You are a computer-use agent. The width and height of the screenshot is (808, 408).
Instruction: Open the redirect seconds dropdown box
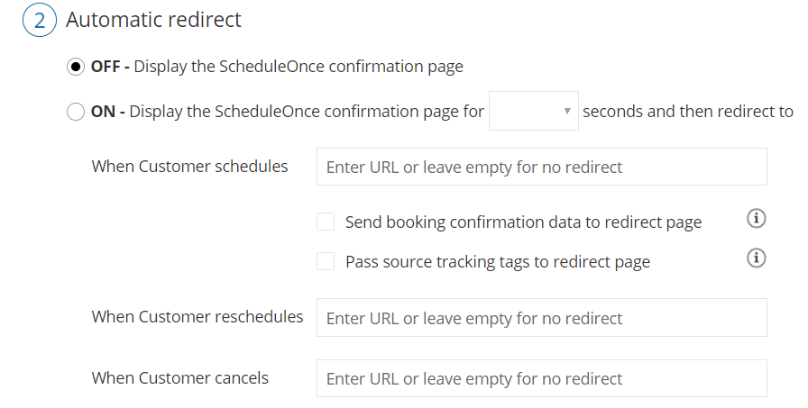(533, 111)
